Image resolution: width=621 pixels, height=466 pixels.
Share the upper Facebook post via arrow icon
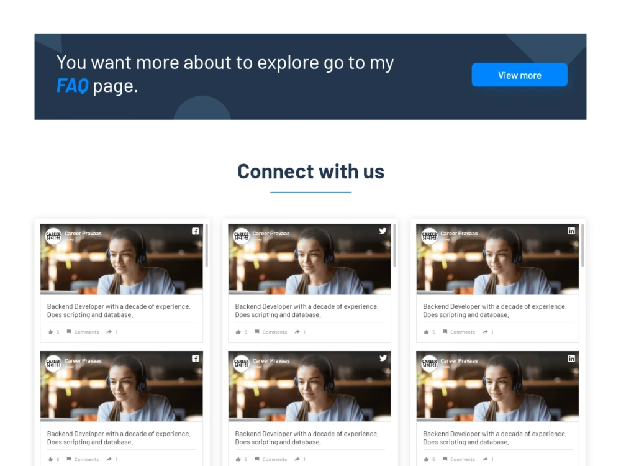point(109,332)
